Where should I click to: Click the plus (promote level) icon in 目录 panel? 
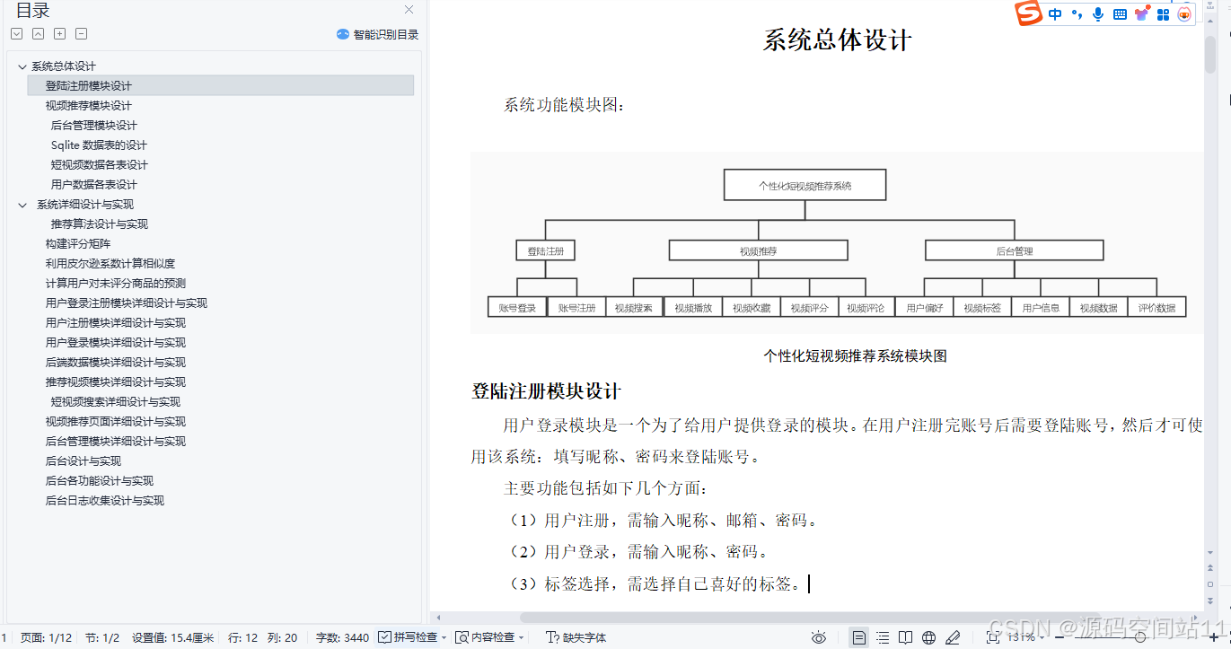click(x=59, y=34)
